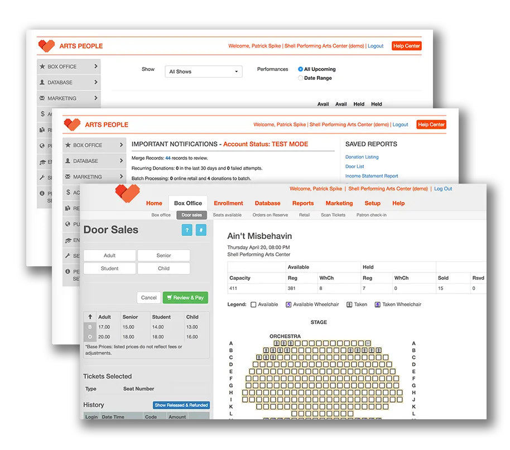
Task: Click Help Center button in middle window
Action: 431,125
